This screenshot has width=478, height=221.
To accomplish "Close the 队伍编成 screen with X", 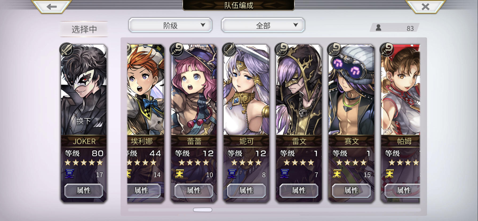I will point(425,7).
